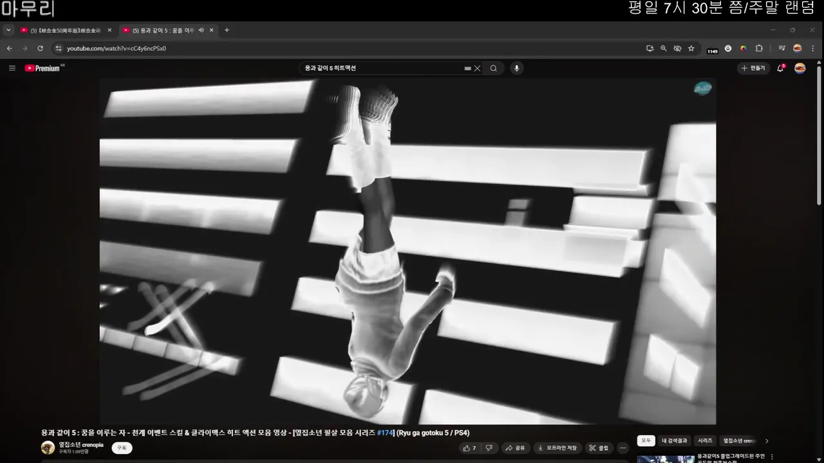824x463 pixels.
Task: Go forward in browser history
Action: 24,48
